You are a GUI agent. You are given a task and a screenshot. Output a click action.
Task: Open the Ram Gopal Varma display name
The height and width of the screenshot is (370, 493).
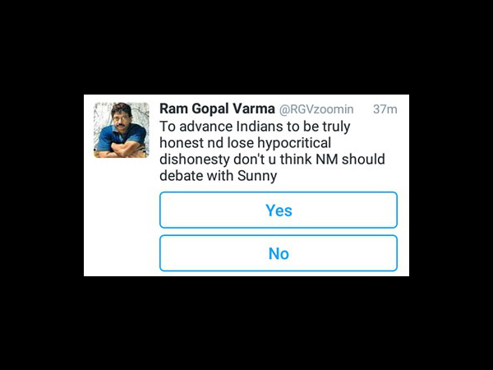(x=217, y=109)
